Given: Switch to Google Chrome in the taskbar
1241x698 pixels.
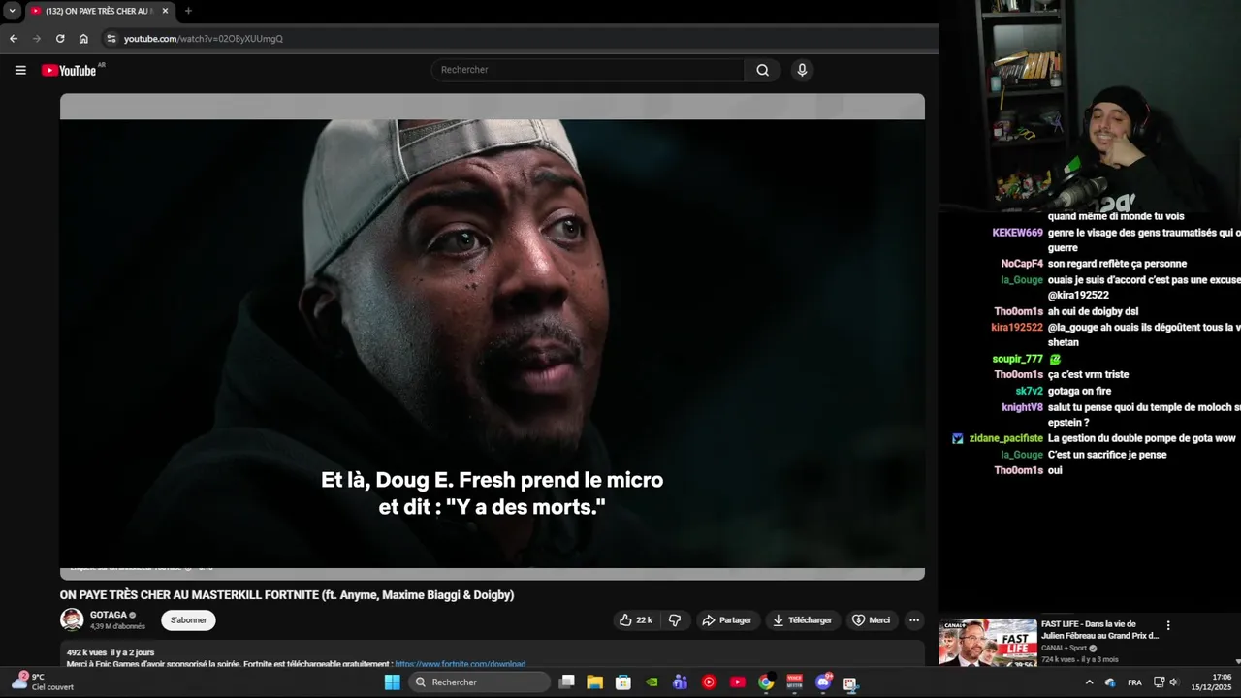Looking at the screenshot, I should [766, 682].
